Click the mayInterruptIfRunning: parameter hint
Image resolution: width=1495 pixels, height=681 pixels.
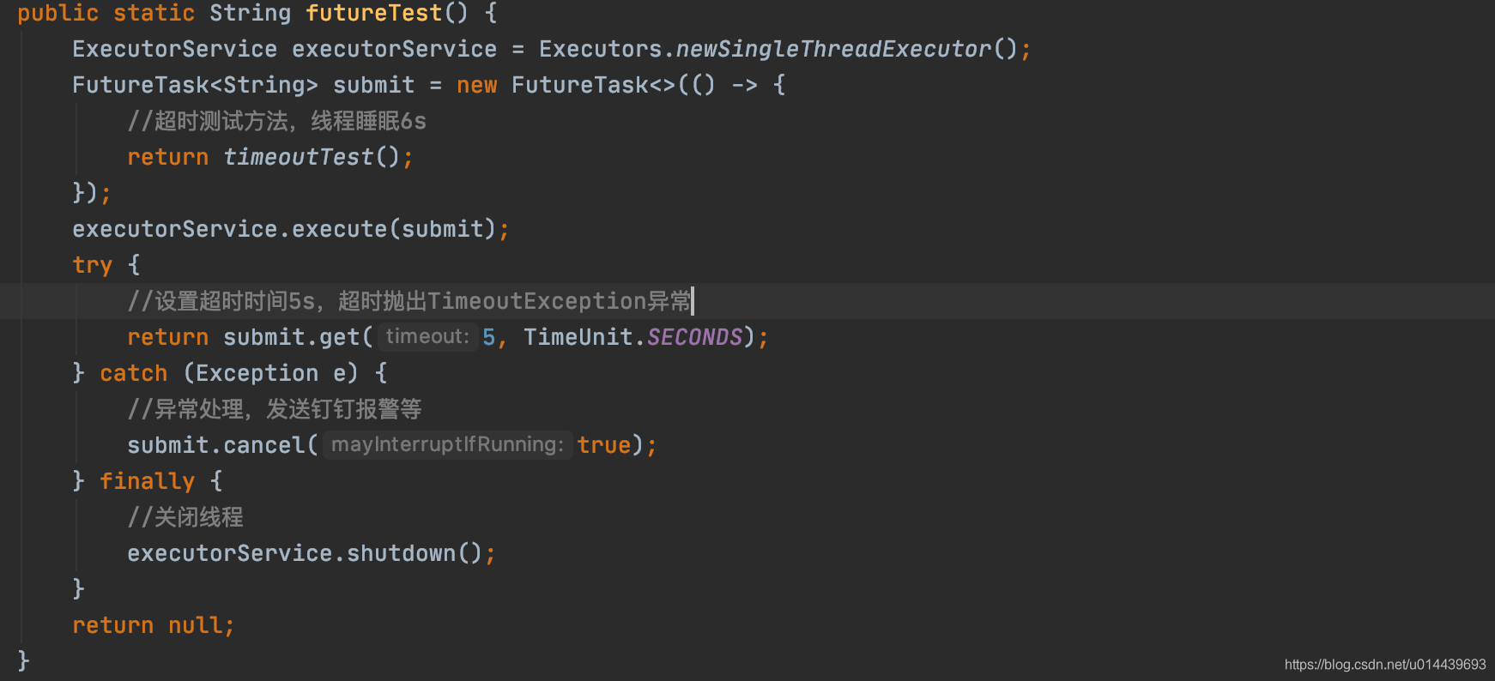pyautogui.click(x=447, y=444)
